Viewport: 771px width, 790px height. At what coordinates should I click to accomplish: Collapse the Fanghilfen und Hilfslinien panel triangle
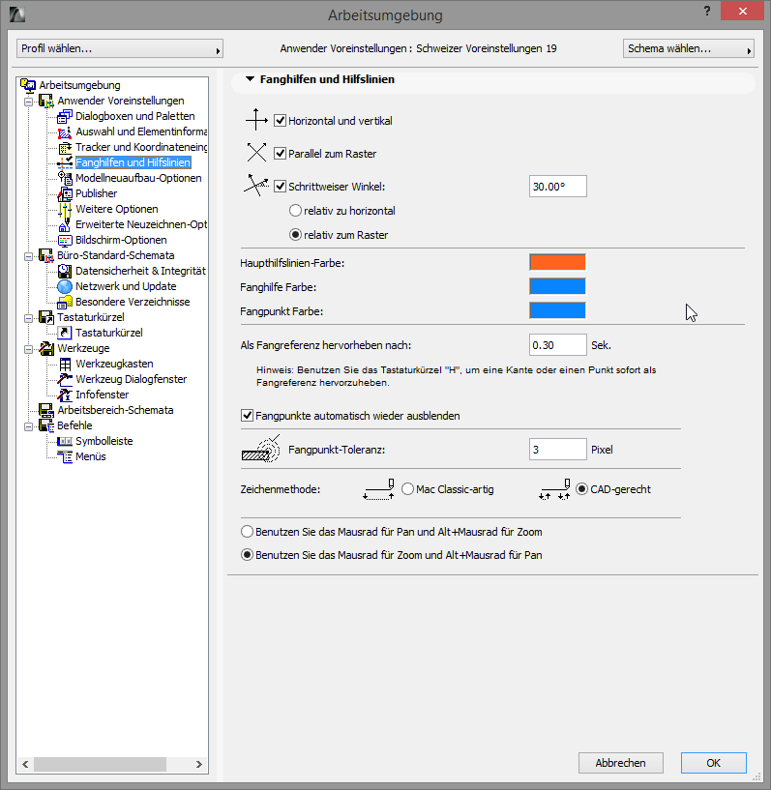tap(250, 79)
